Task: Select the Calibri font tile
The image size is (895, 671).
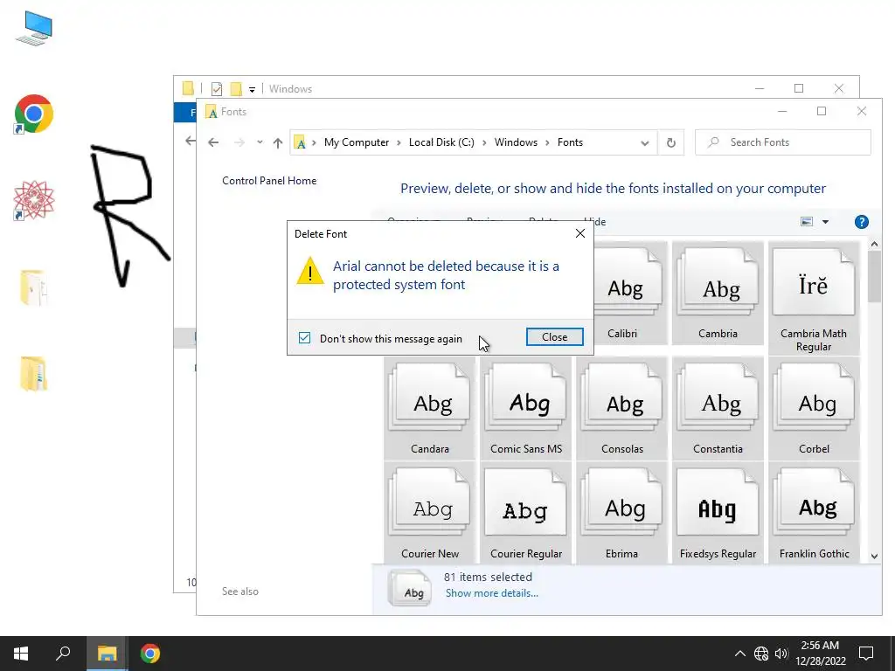Action: (622, 294)
